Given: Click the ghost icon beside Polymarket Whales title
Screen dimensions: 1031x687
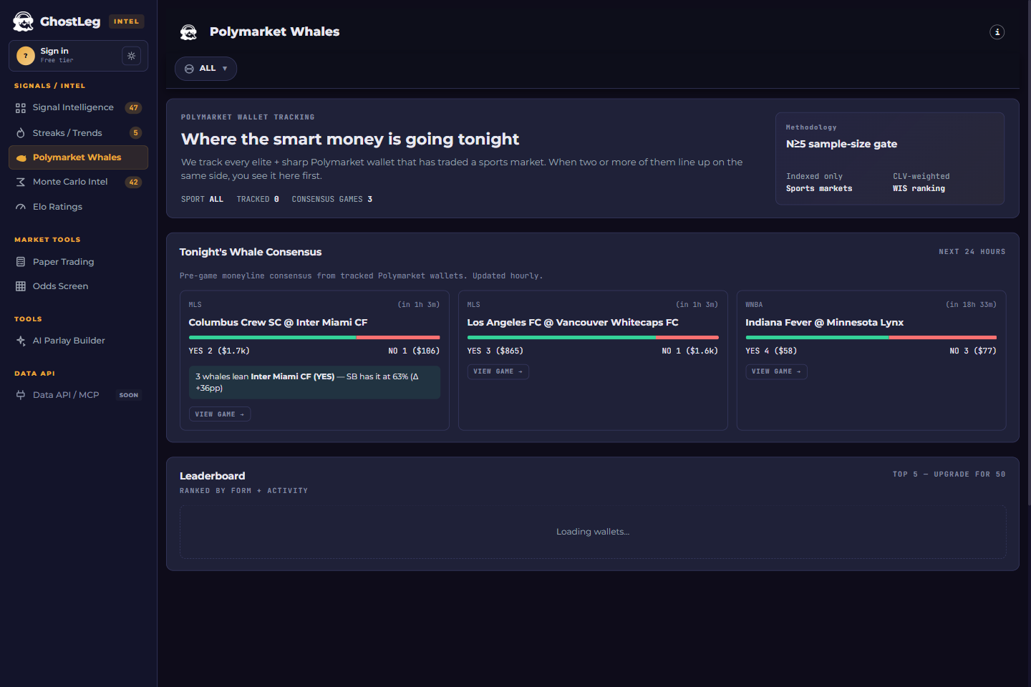Looking at the screenshot, I should 188,32.
